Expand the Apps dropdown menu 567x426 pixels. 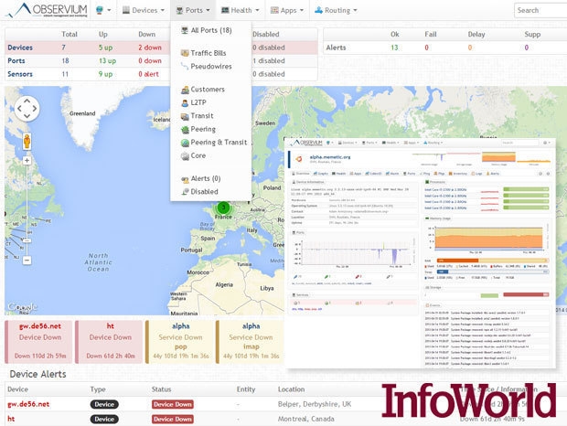[287, 11]
